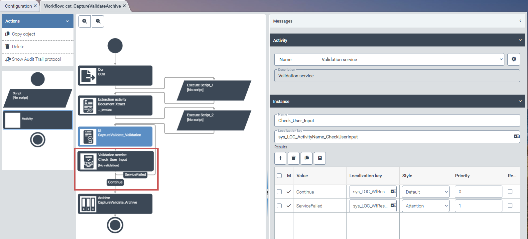The width and height of the screenshot is (528, 239).
Task: Open localization editor for Continue row key
Action: tap(393, 192)
